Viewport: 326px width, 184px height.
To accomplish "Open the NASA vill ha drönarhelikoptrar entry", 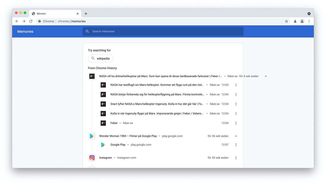I will point(160,76).
